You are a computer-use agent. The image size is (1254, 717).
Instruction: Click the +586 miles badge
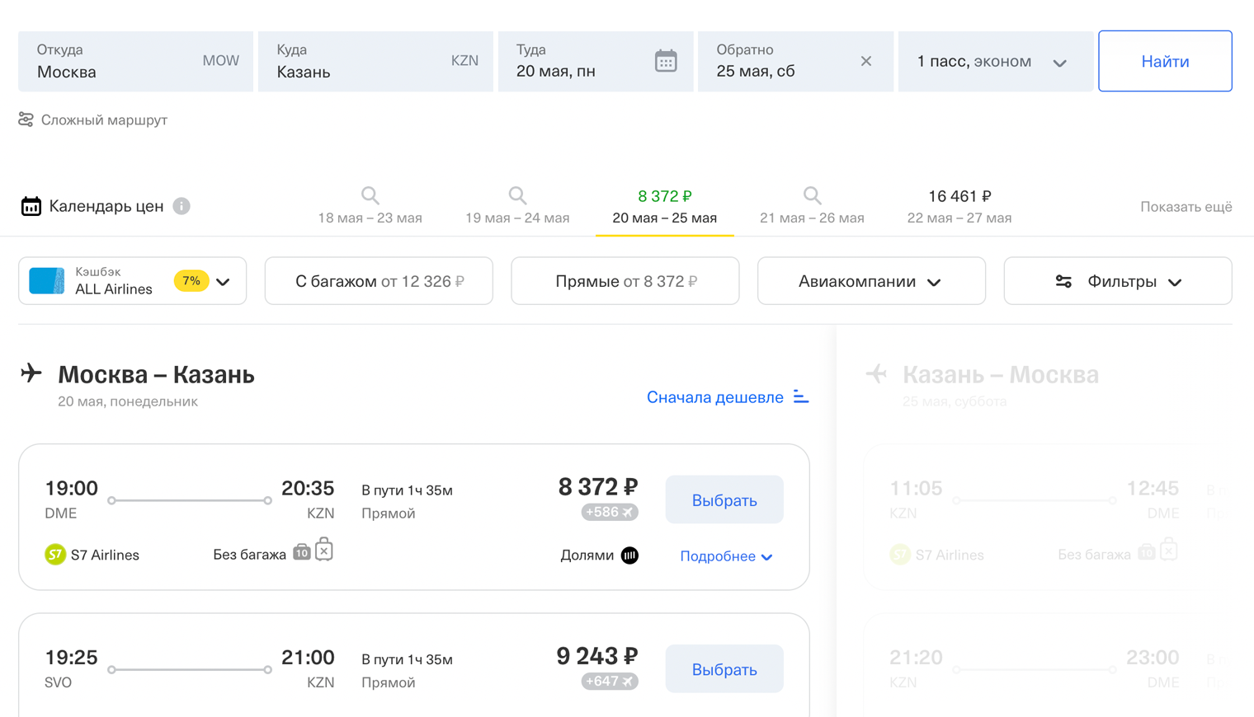610,512
